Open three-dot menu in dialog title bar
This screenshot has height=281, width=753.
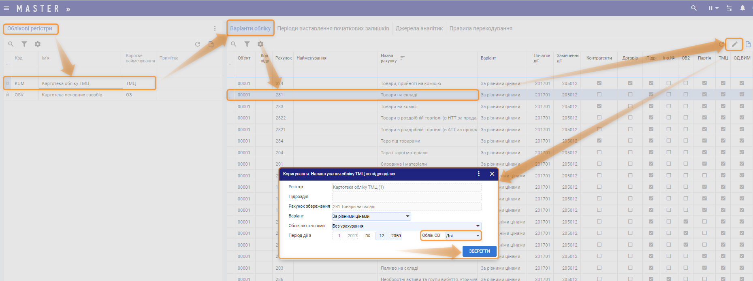(x=479, y=174)
